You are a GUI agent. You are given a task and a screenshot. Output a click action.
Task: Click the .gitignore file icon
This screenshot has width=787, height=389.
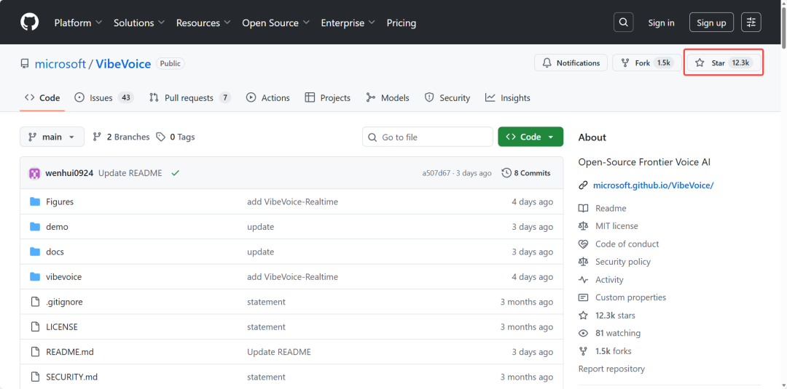pyautogui.click(x=35, y=302)
